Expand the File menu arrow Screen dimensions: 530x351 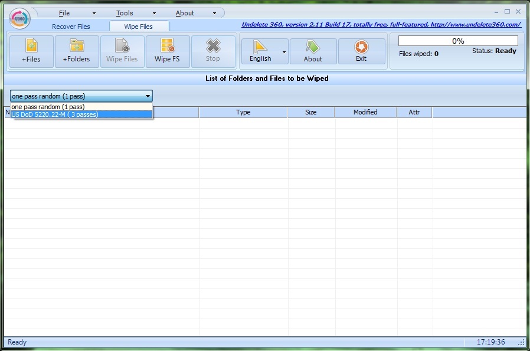click(x=94, y=14)
